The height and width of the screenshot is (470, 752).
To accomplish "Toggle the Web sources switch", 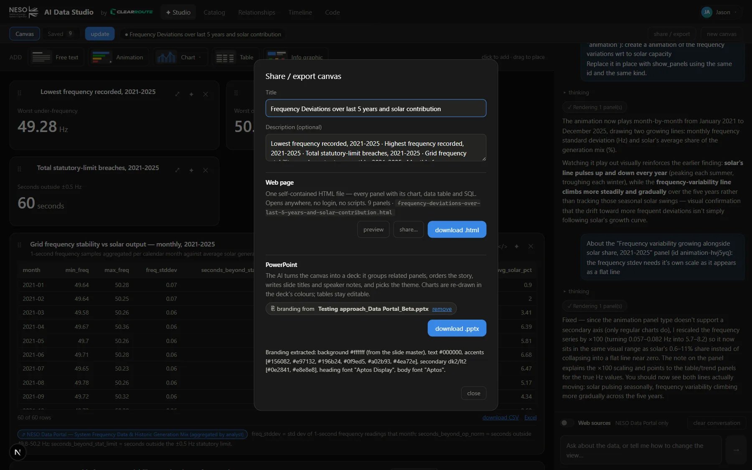I will click(x=567, y=423).
